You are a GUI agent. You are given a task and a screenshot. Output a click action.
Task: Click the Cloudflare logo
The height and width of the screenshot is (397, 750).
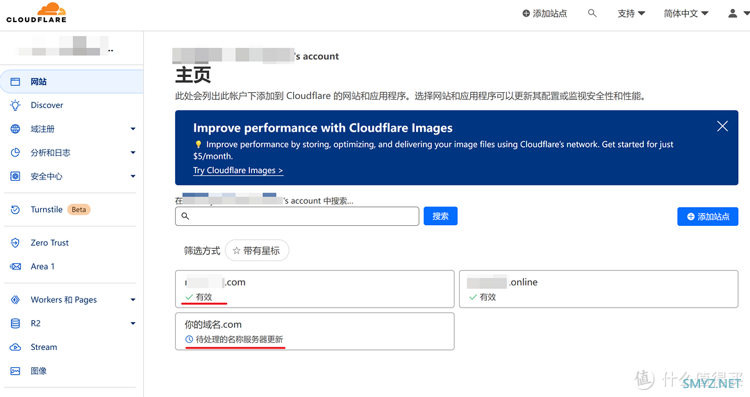(36, 13)
